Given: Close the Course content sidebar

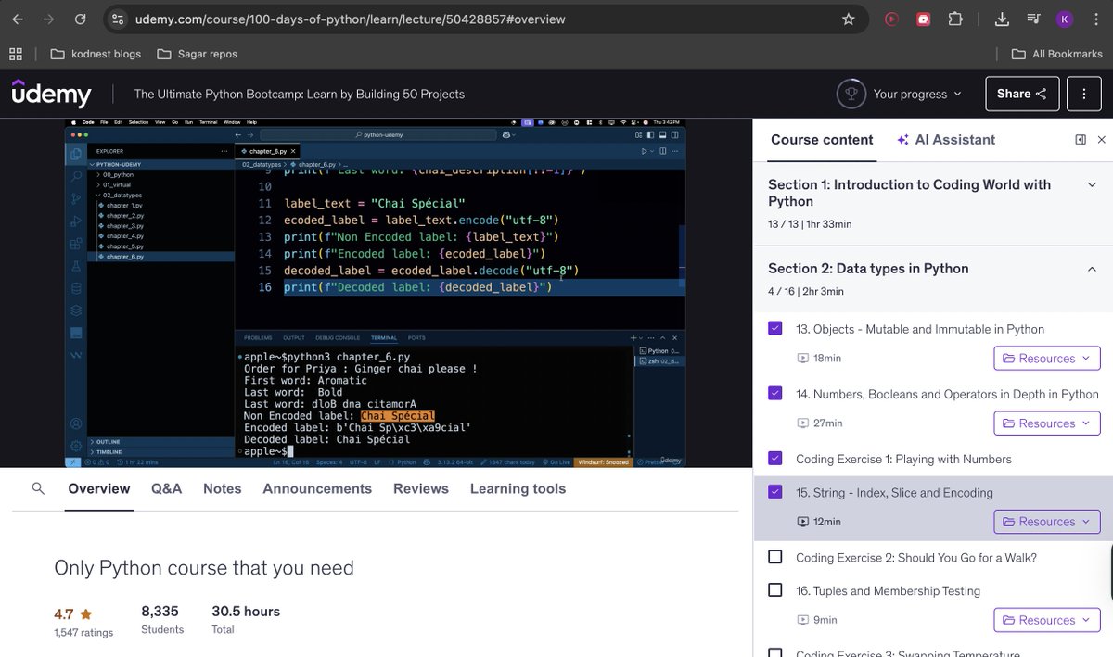Looking at the screenshot, I should pyautogui.click(x=1102, y=140).
